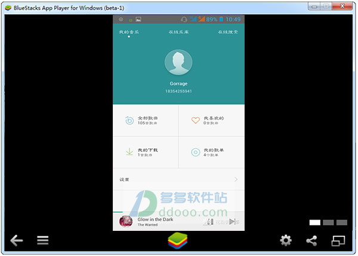Viewport: 358px width, 256px height.
Task: Select the 我的音乐 tab
Action: coord(128,31)
